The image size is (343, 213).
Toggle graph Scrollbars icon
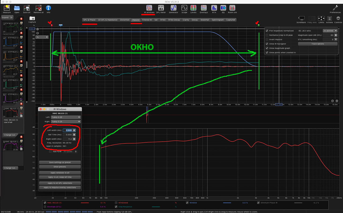[301, 18]
